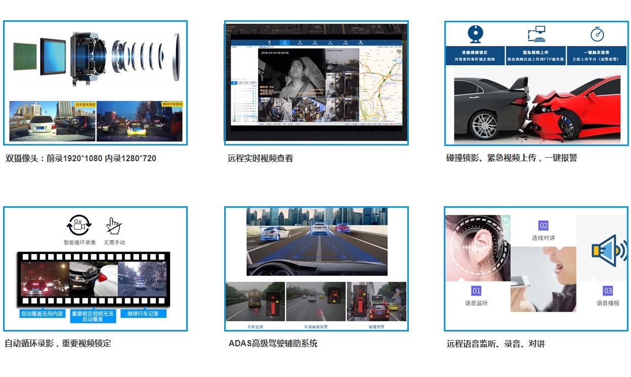Open the ADAS高级驾驶辅助系统 caption link
The image size is (631, 377).
(273, 344)
